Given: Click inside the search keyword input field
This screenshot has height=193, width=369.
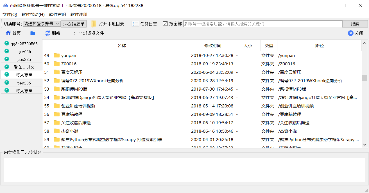Looking at the screenshot, I should click(x=261, y=24).
